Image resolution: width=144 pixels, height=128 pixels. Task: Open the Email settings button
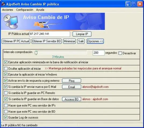click(71, 87)
